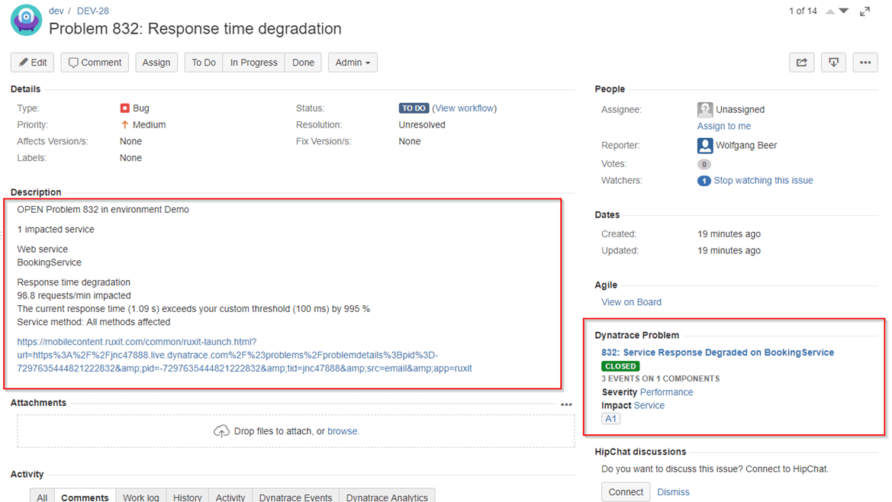Click the Updated date '19 minutes ago'
Viewport: 892px width, 502px height.
pos(729,250)
